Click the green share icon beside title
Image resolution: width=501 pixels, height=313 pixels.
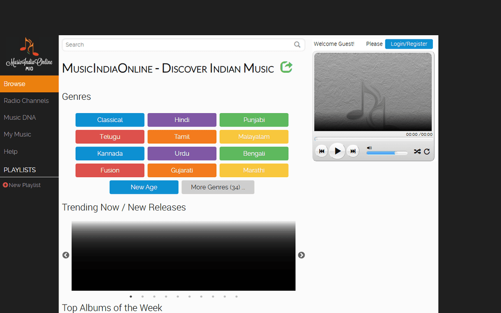pyautogui.click(x=286, y=67)
